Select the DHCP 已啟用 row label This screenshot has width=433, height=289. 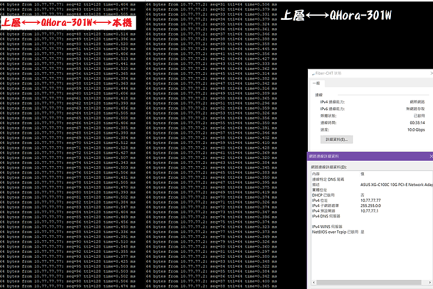point(323,195)
